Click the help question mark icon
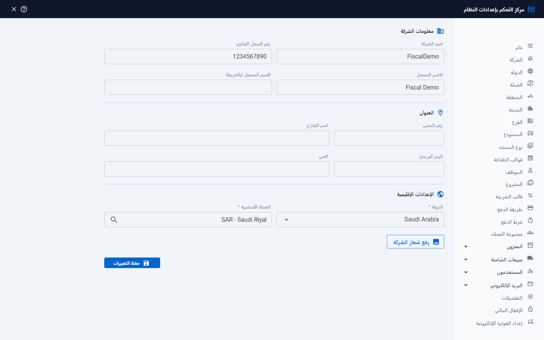 click(24, 9)
